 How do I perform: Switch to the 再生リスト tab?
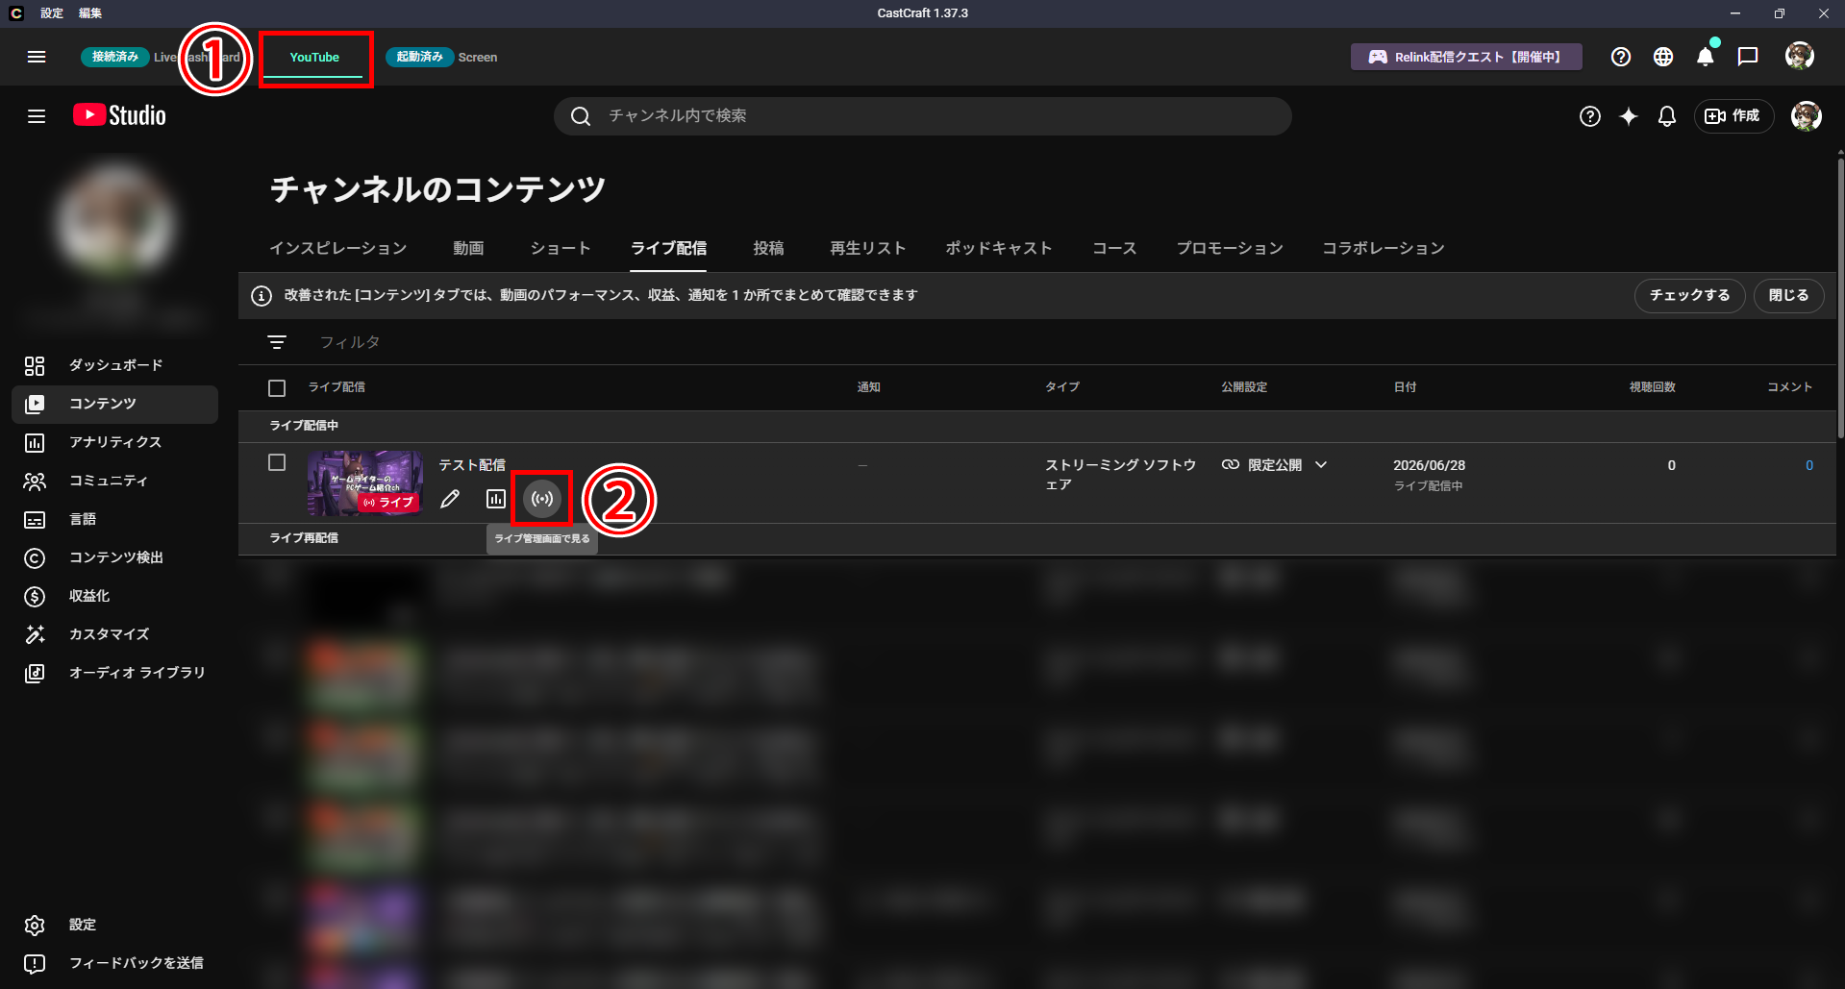pos(868,248)
